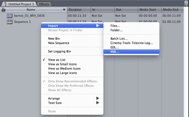Click the vertical scrollbar handle at top right
189x117 pixels.
[186, 3]
